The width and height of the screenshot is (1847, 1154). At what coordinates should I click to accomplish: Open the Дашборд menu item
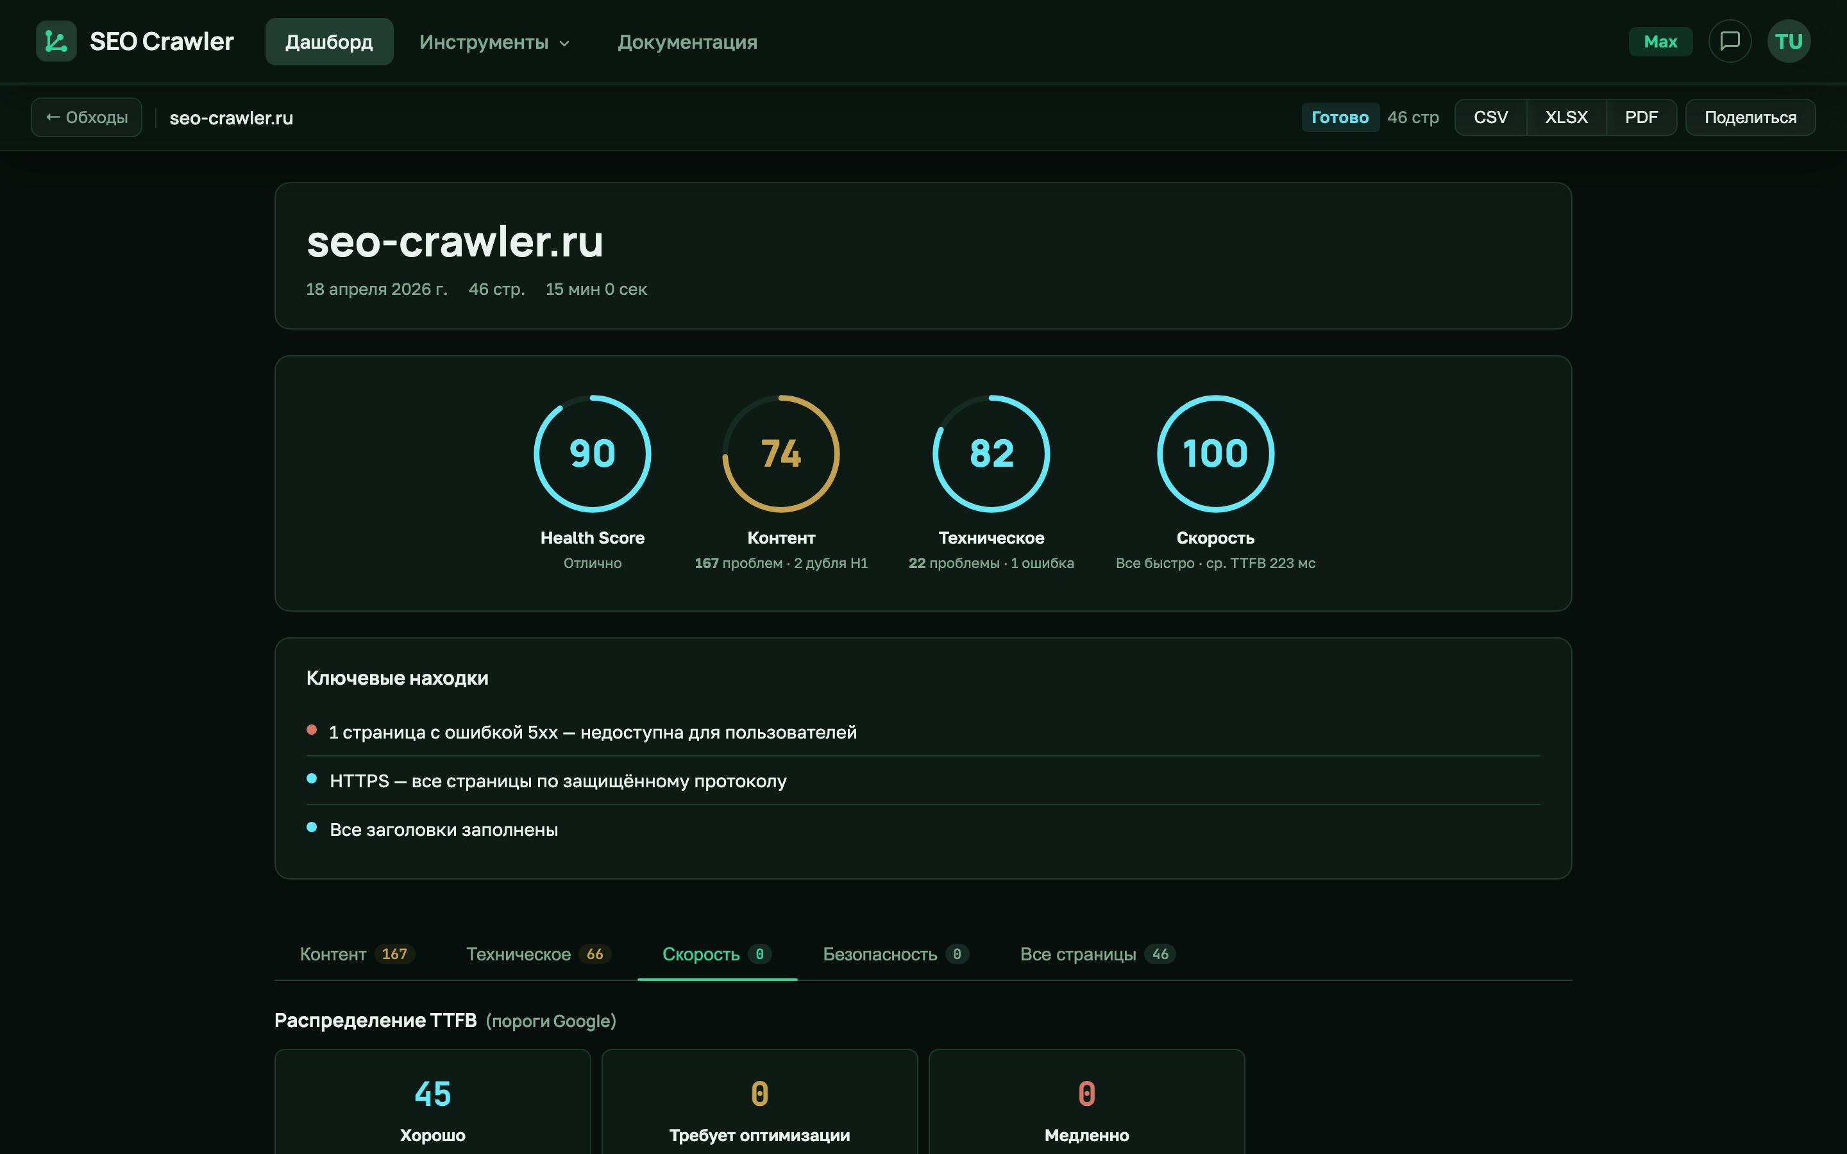coord(329,42)
